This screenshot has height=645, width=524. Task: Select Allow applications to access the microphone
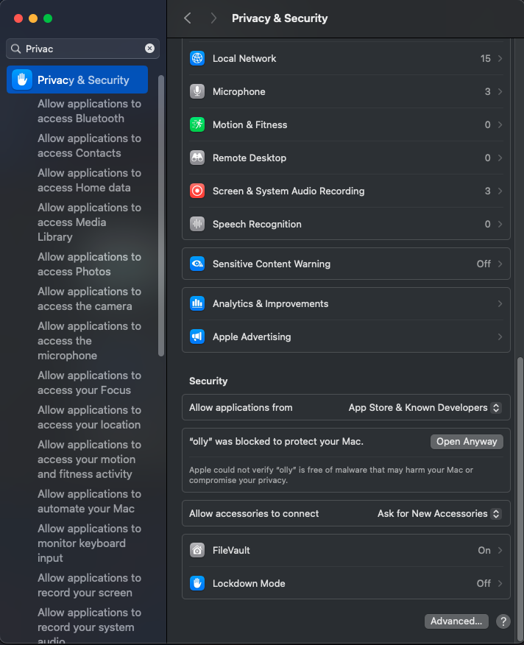[x=89, y=341]
